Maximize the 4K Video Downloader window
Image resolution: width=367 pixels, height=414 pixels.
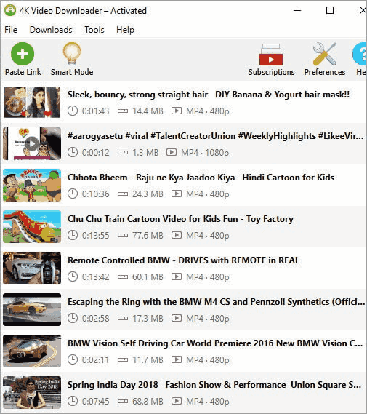point(330,11)
